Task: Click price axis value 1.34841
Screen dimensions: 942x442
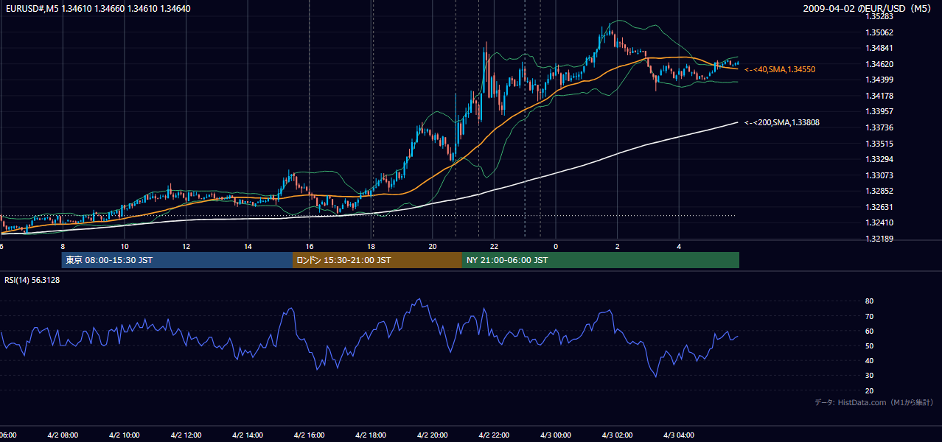Action: [x=879, y=48]
